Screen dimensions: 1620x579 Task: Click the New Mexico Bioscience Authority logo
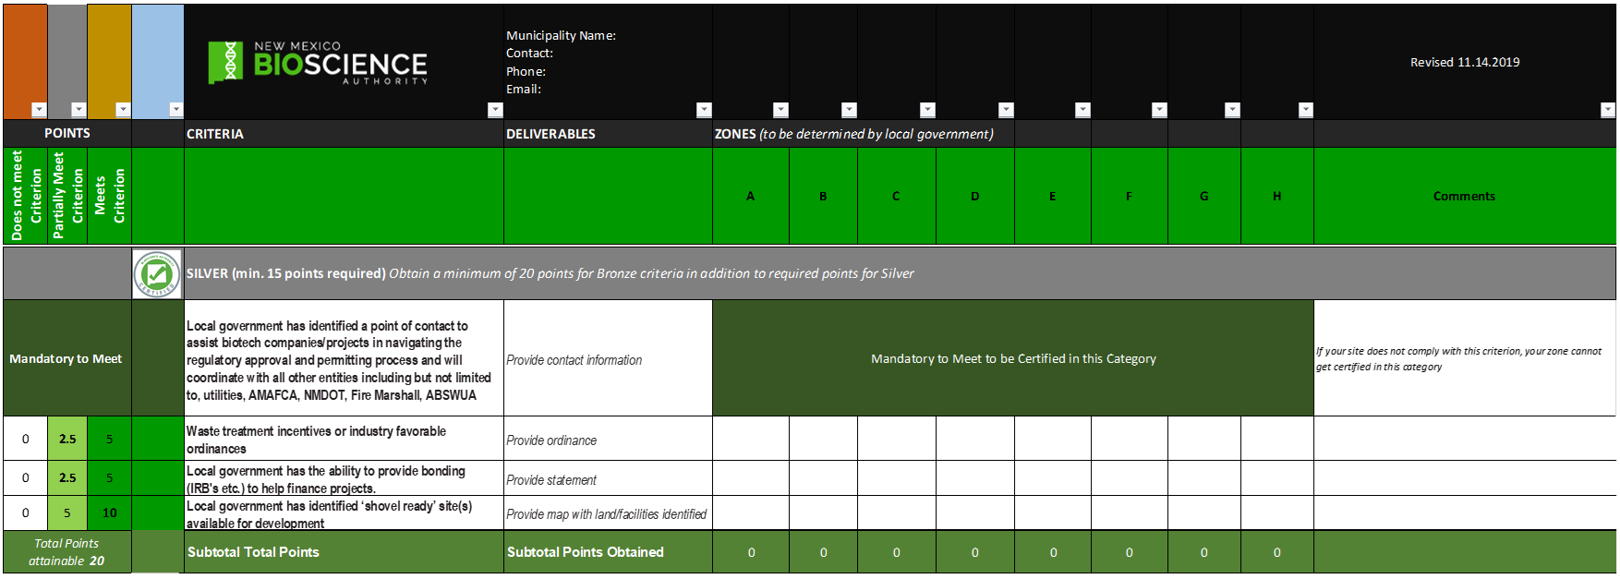click(317, 63)
